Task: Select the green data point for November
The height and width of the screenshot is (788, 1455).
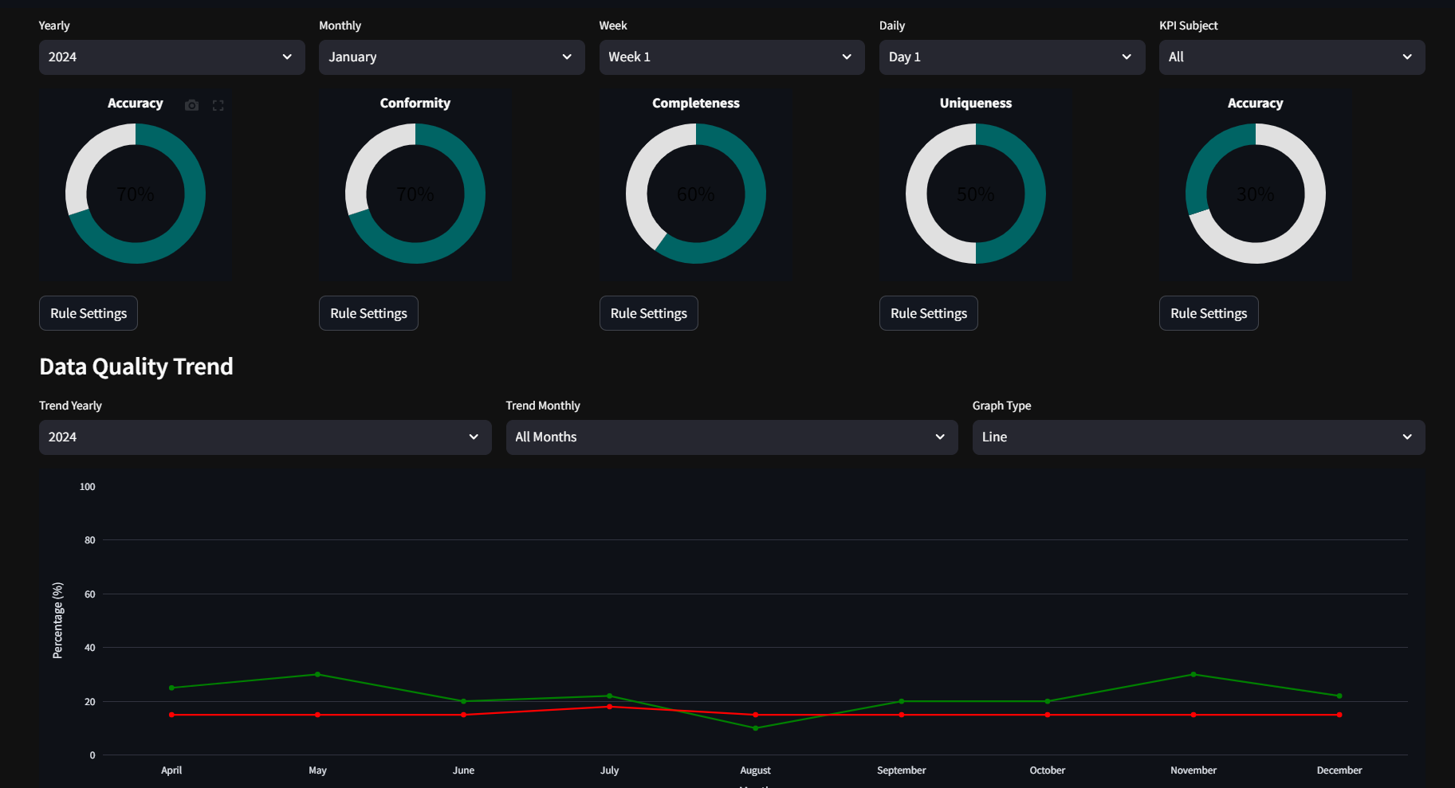Action: coord(1193,674)
